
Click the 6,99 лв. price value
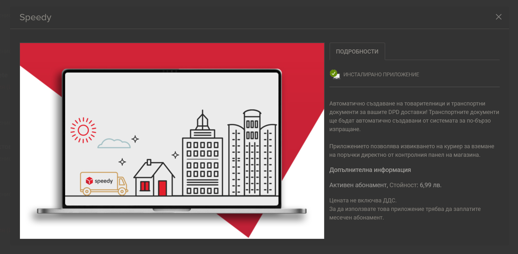coord(430,185)
